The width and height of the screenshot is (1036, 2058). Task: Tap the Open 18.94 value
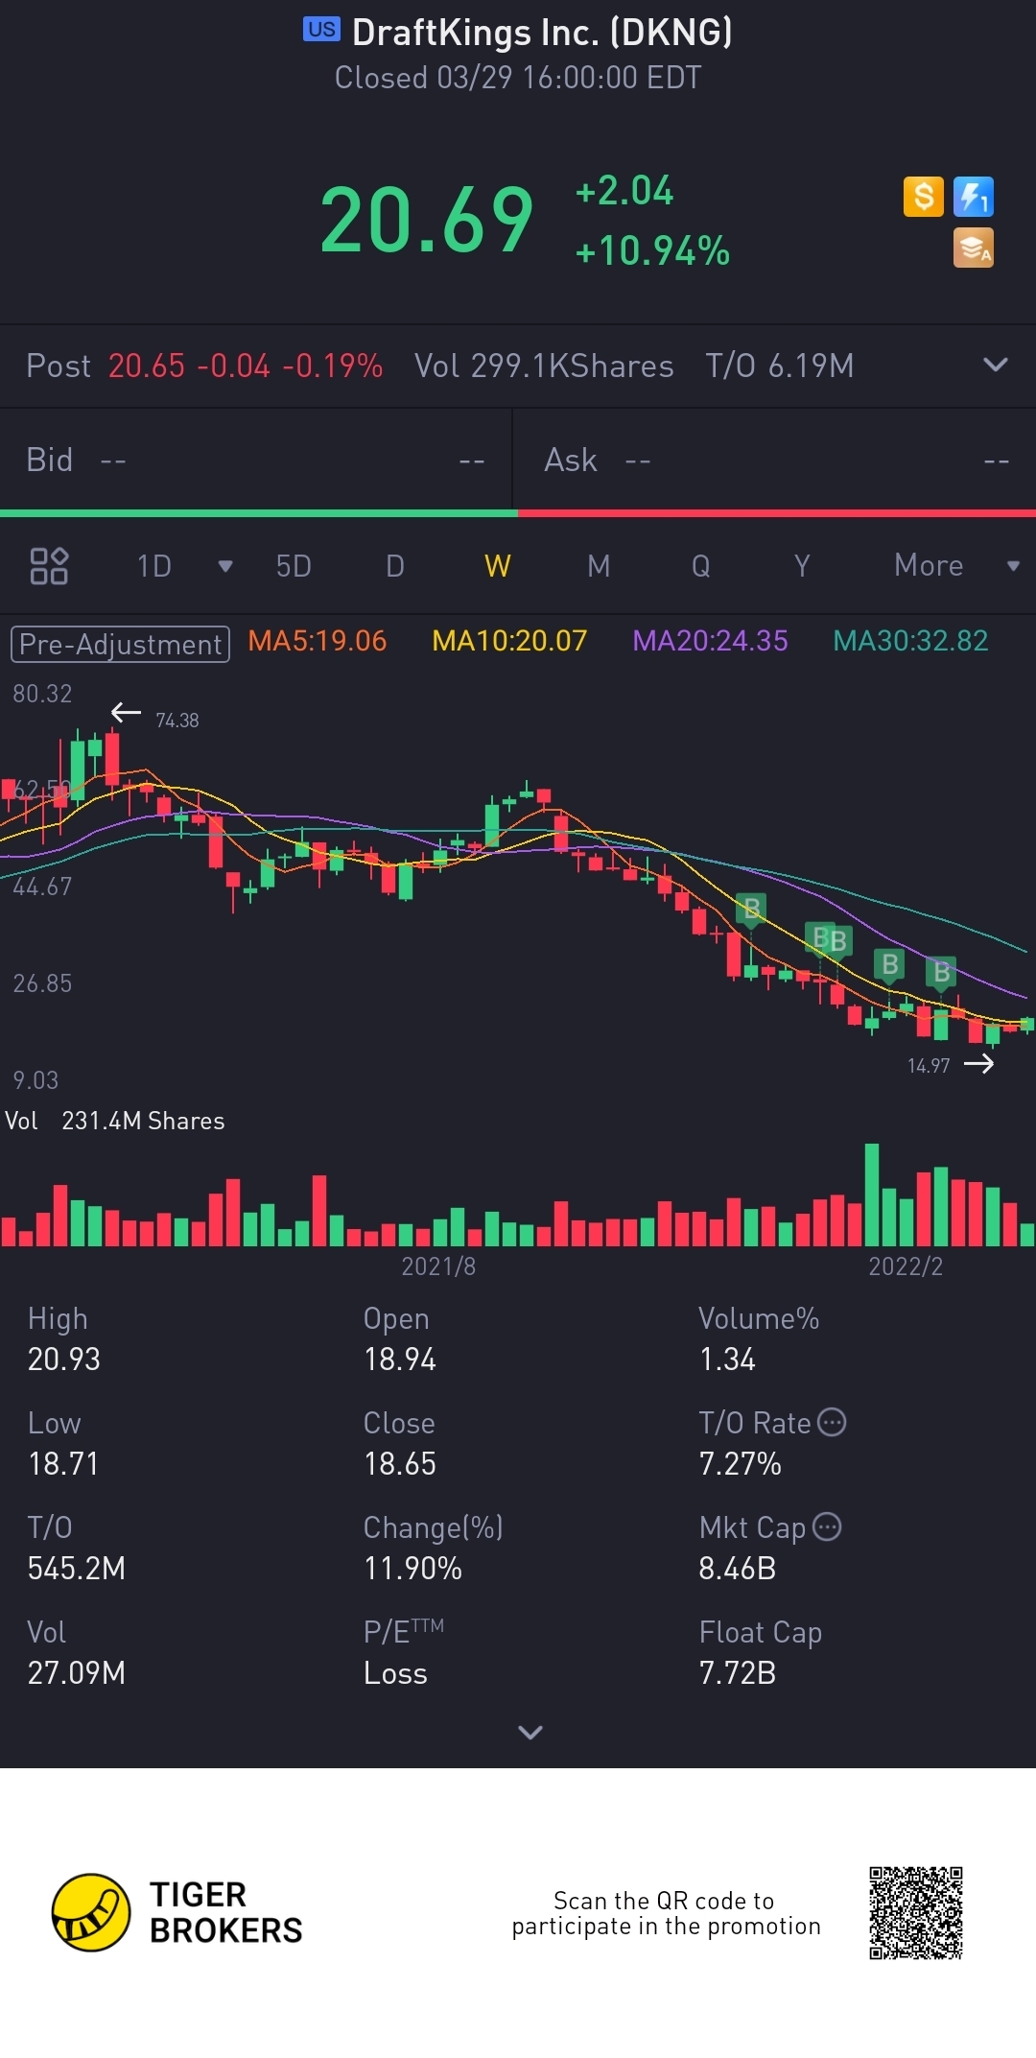(400, 1360)
